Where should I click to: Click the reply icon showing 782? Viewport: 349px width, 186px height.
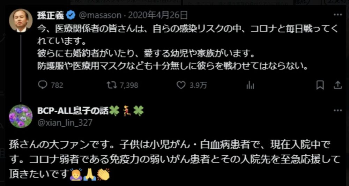[42, 85]
